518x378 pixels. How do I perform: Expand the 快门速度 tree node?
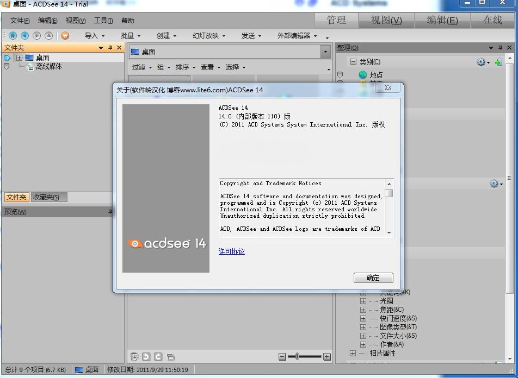(x=363, y=318)
